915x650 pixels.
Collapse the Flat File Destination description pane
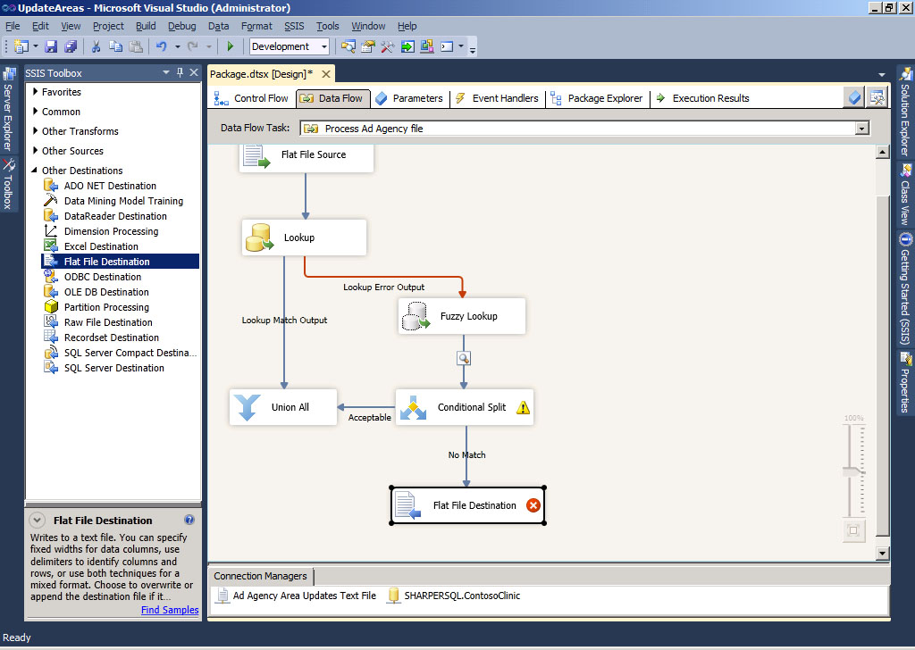[37, 520]
